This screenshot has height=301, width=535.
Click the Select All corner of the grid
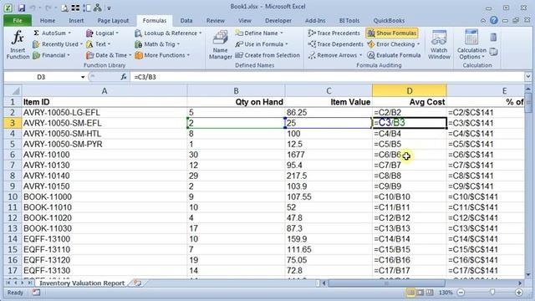[x=13, y=91]
